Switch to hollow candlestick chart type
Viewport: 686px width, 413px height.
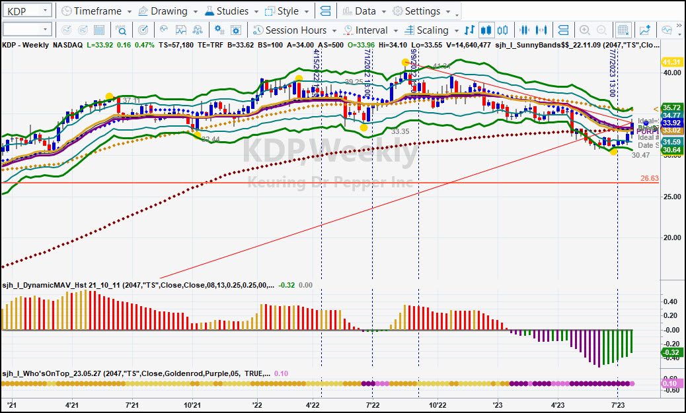tap(503, 30)
